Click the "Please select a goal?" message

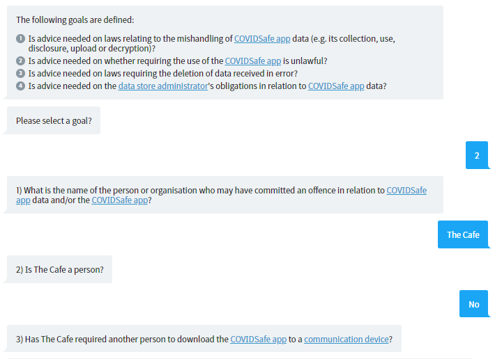coord(54,120)
